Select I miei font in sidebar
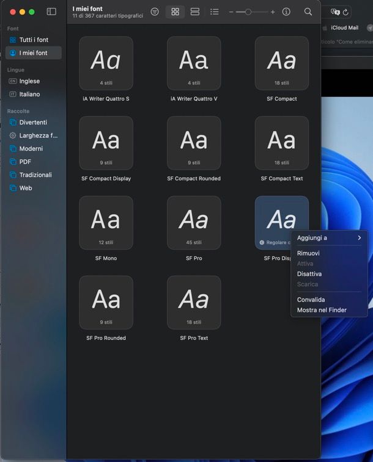This screenshot has height=462, width=373. click(x=34, y=53)
